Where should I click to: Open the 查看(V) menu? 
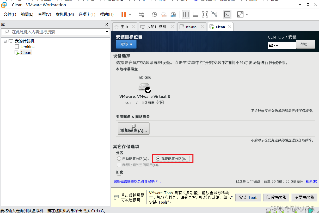pos(44,14)
